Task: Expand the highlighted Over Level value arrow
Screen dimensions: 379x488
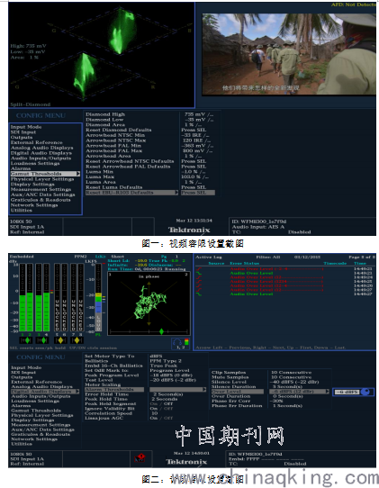Action: pos(327,392)
